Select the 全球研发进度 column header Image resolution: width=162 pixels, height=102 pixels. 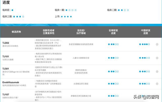[113, 32]
